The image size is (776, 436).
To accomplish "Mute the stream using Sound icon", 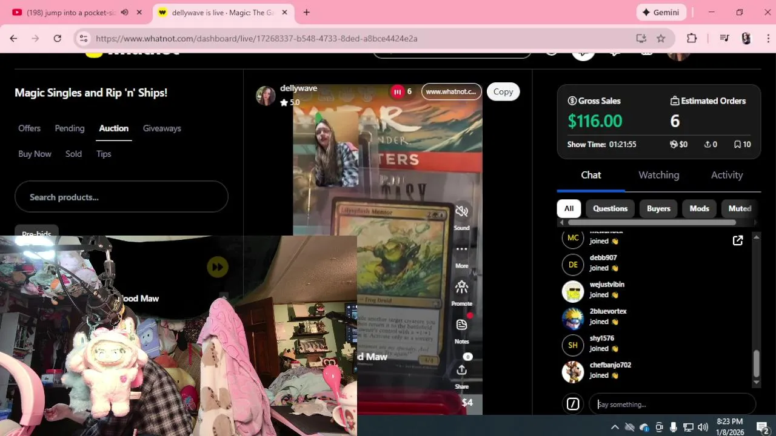I will pyautogui.click(x=461, y=211).
